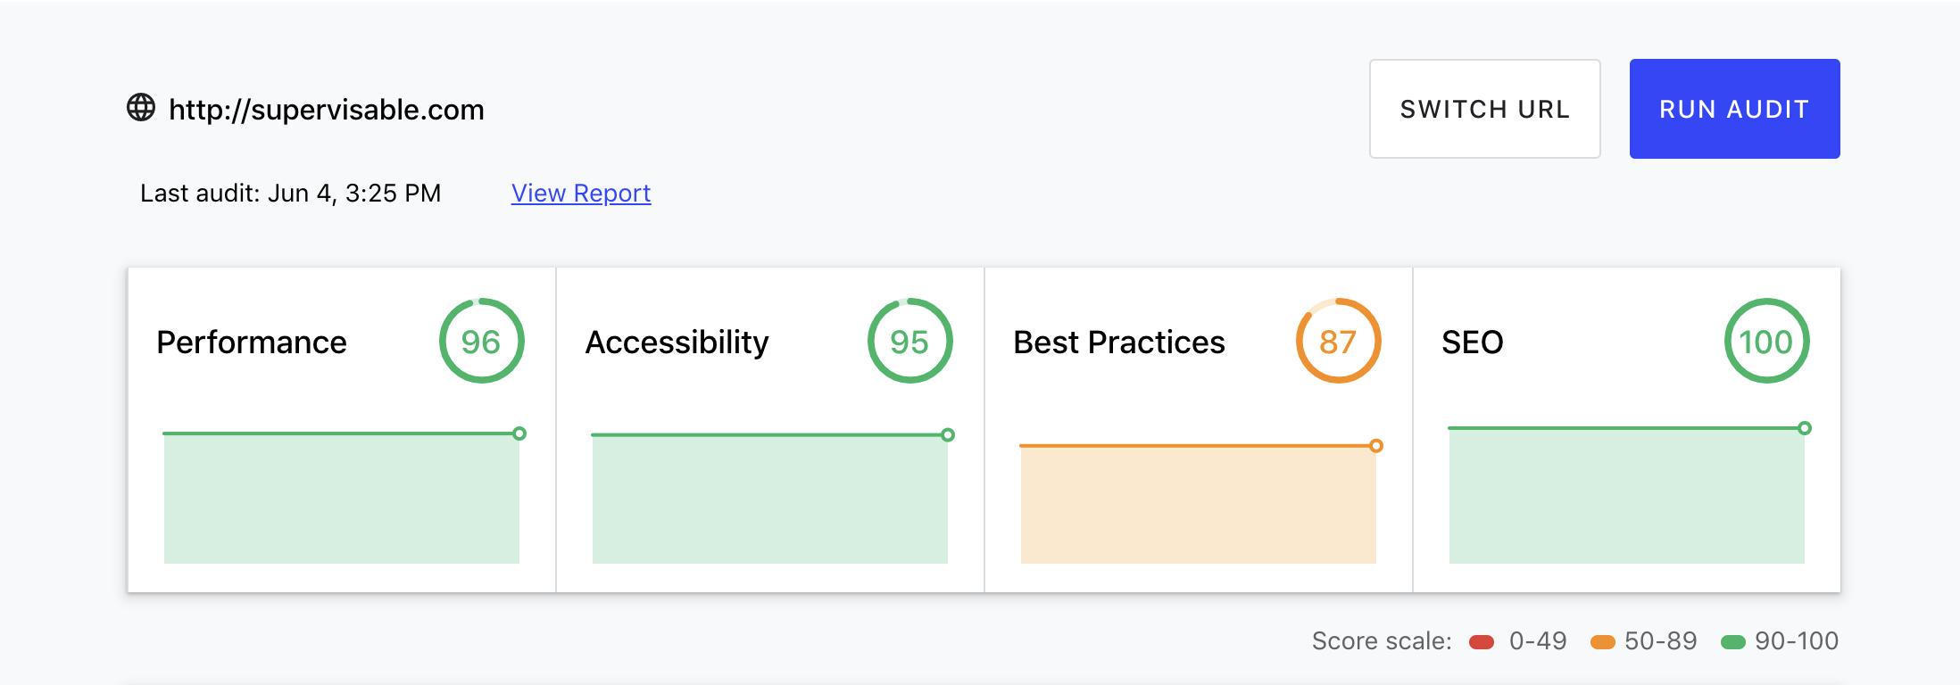Click the Accessibility score circle showing 95

point(909,342)
